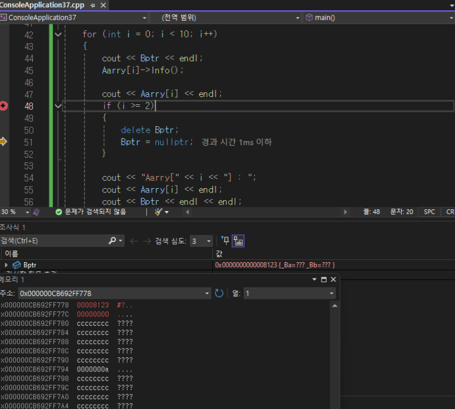Click the line number indicator '줄: 48'
The image size is (455, 409).
tap(371, 212)
